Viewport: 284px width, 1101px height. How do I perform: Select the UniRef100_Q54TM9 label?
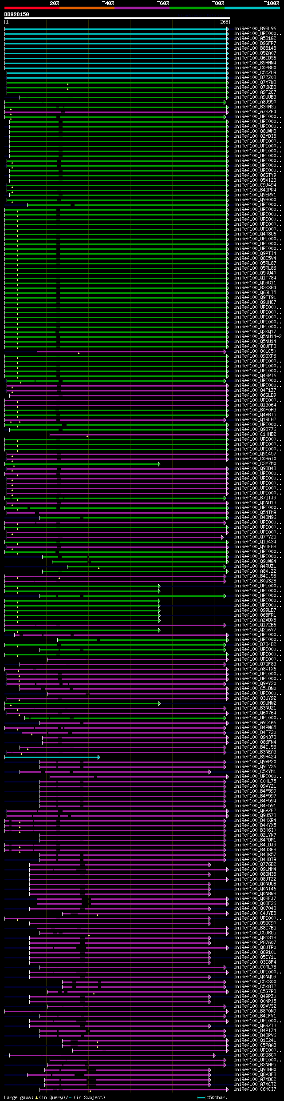[255, 513]
